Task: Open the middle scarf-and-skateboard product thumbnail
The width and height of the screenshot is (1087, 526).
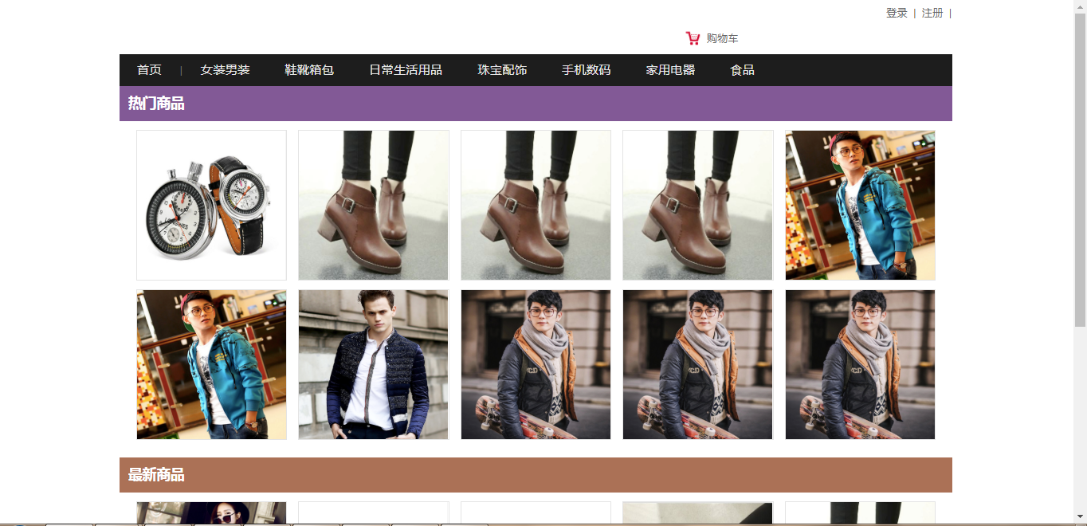Action: 698,365
